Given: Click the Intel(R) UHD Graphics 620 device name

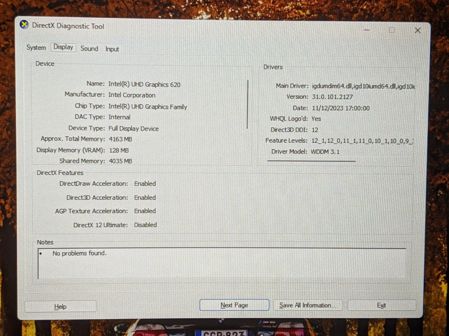Looking at the screenshot, I should [144, 84].
